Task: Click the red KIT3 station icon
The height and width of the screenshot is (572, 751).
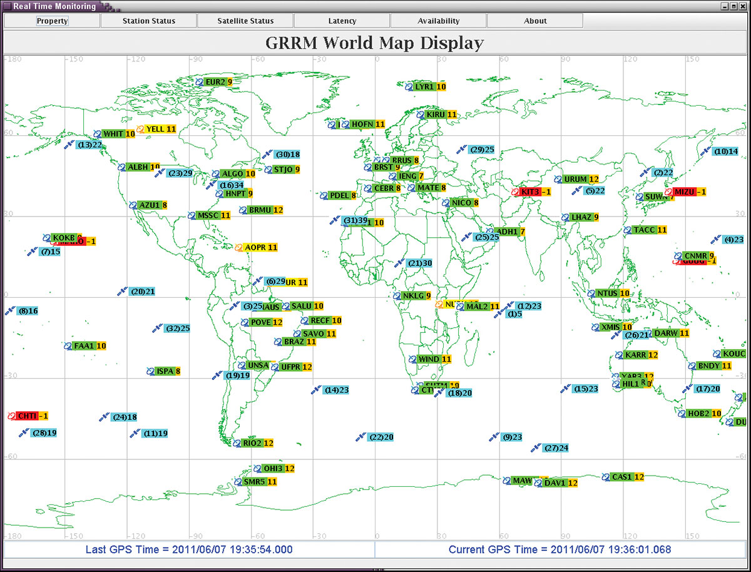Action: pyautogui.click(x=514, y=192)
